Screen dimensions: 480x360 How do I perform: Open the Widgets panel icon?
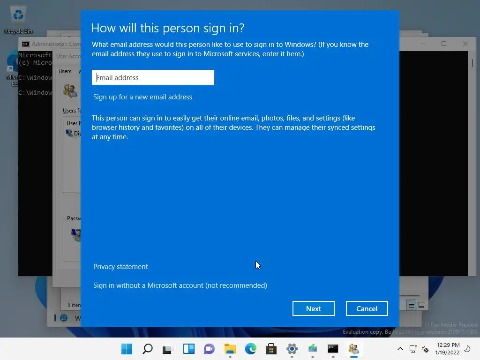(188, 349)
